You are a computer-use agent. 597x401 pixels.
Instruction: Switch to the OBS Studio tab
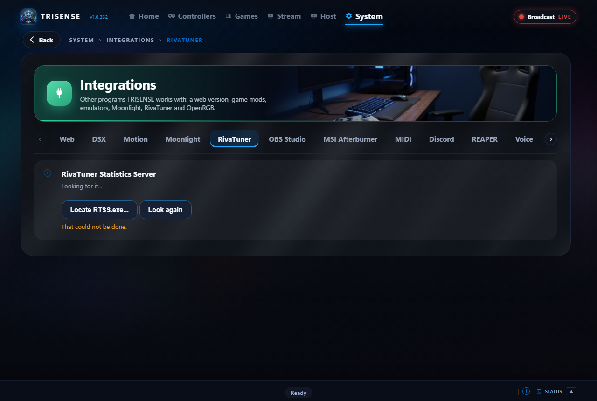pyautogui.click(x=287, y=139)
